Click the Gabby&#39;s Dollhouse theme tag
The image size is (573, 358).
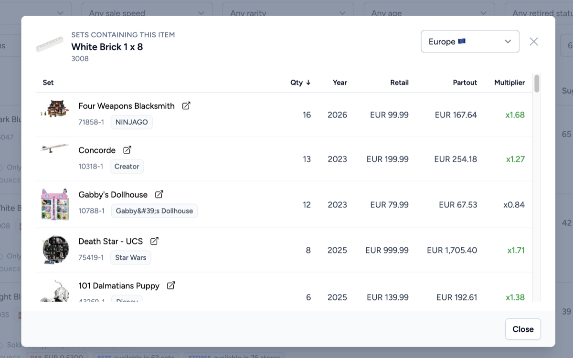[x=154, y=211]
